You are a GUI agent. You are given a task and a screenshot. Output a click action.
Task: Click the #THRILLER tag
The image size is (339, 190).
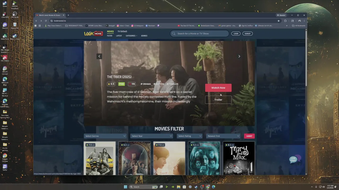click(x=172, y=84)
